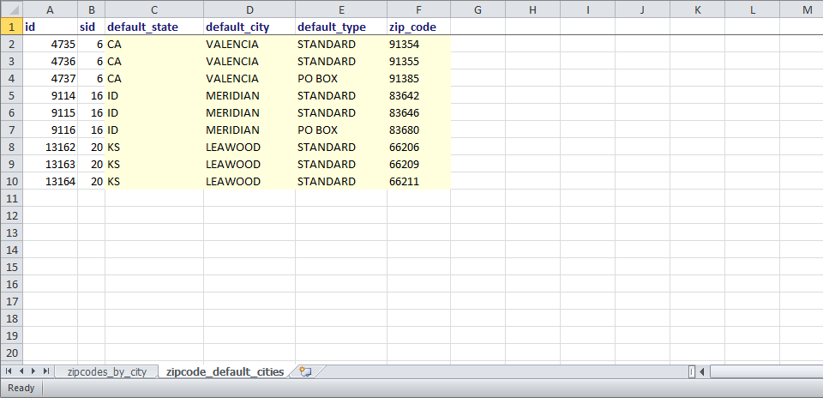Select the cell containing zip 91354
Image resolution: width=823 pixels, height=398 pixels.
click(418, 44)
